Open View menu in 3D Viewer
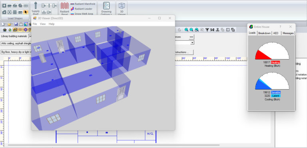Screen dimensions: 307x148 pos(43,24)
